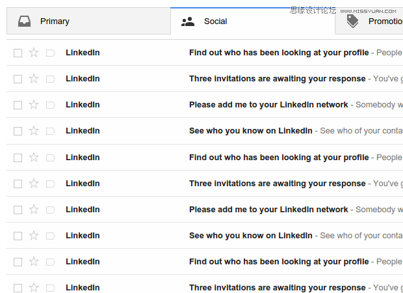Star the first "Please add me" email
Image resolution: width=403 pixels, height=293 pixels.
(x=34, y=105)
